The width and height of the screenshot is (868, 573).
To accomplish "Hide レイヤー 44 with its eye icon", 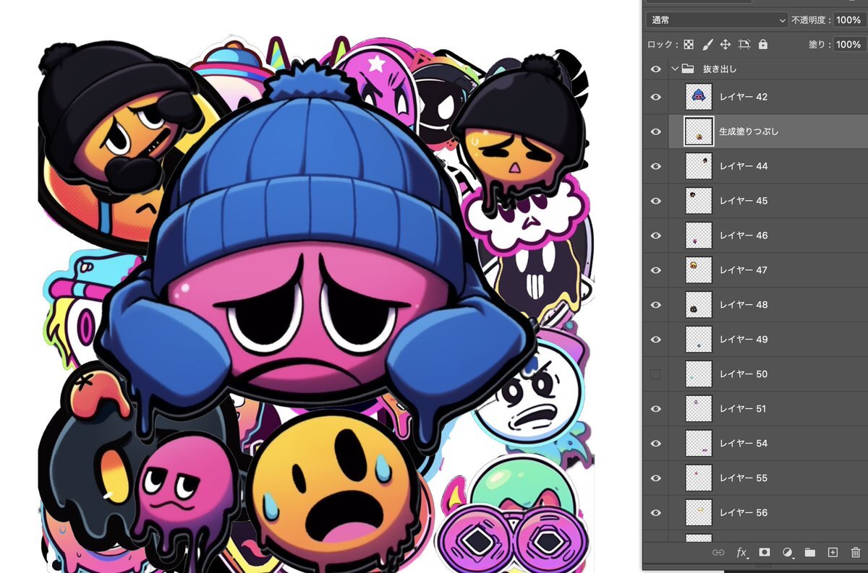I will 656,166.
